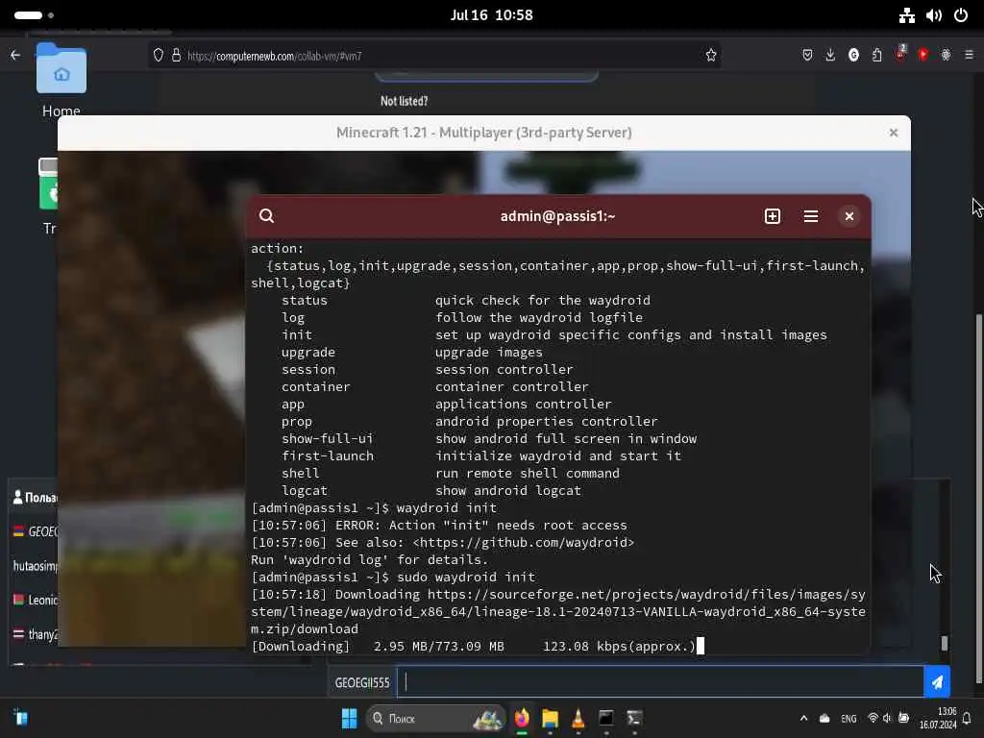The height and width of the screenshot is (738, 984).
Task: Open VLC from the Windows taskbar
Action: [578, 718]
